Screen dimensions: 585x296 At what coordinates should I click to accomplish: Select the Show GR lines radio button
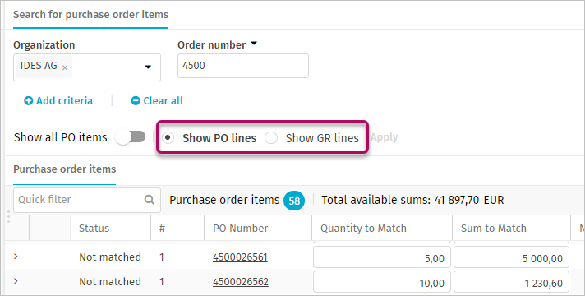coord(271,138)
